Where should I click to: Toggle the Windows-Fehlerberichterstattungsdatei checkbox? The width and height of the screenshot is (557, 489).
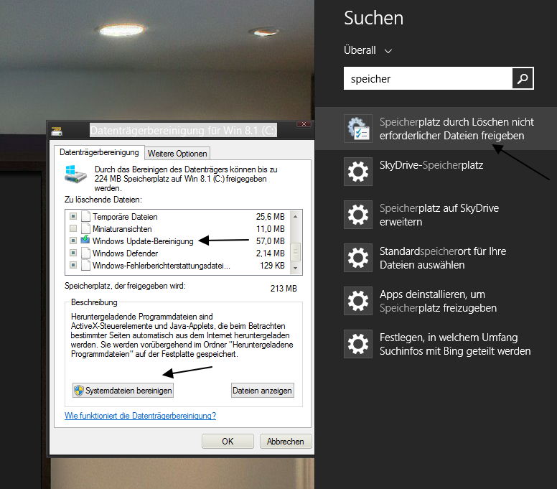pyautogui.click(x=73, y=265)
